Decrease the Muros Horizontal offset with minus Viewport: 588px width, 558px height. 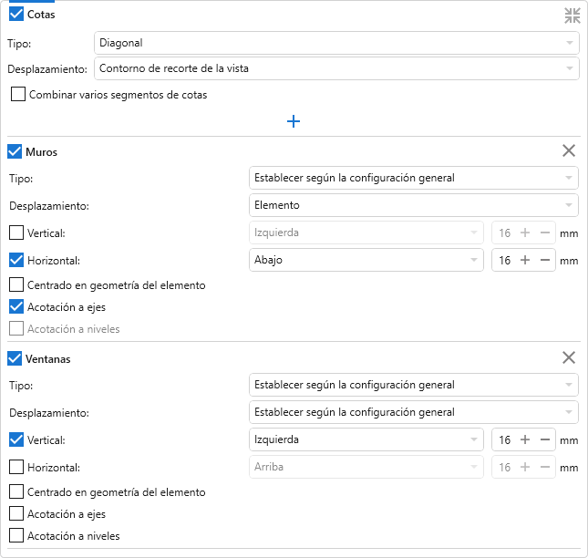[544, 260]
